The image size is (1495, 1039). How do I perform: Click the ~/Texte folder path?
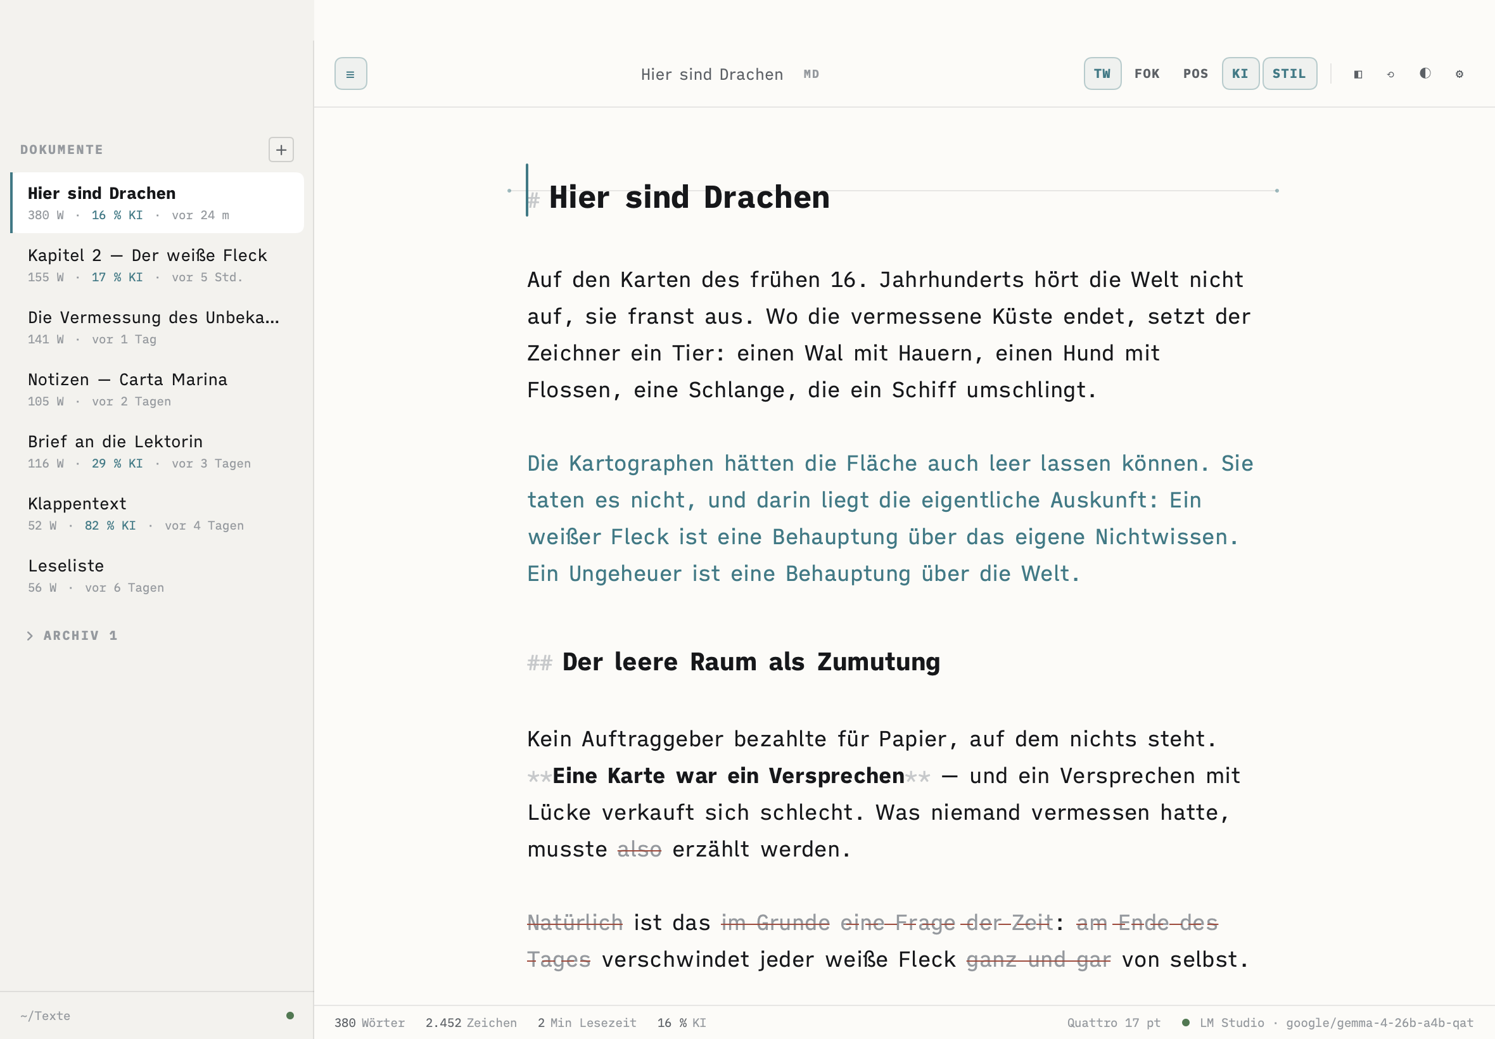coord(45,1016)
